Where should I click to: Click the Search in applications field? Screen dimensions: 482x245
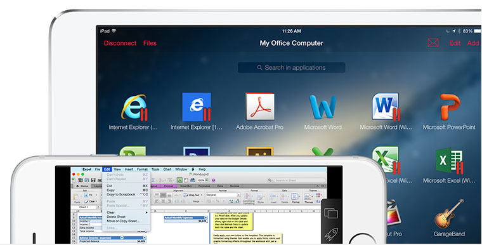[291, 67]
